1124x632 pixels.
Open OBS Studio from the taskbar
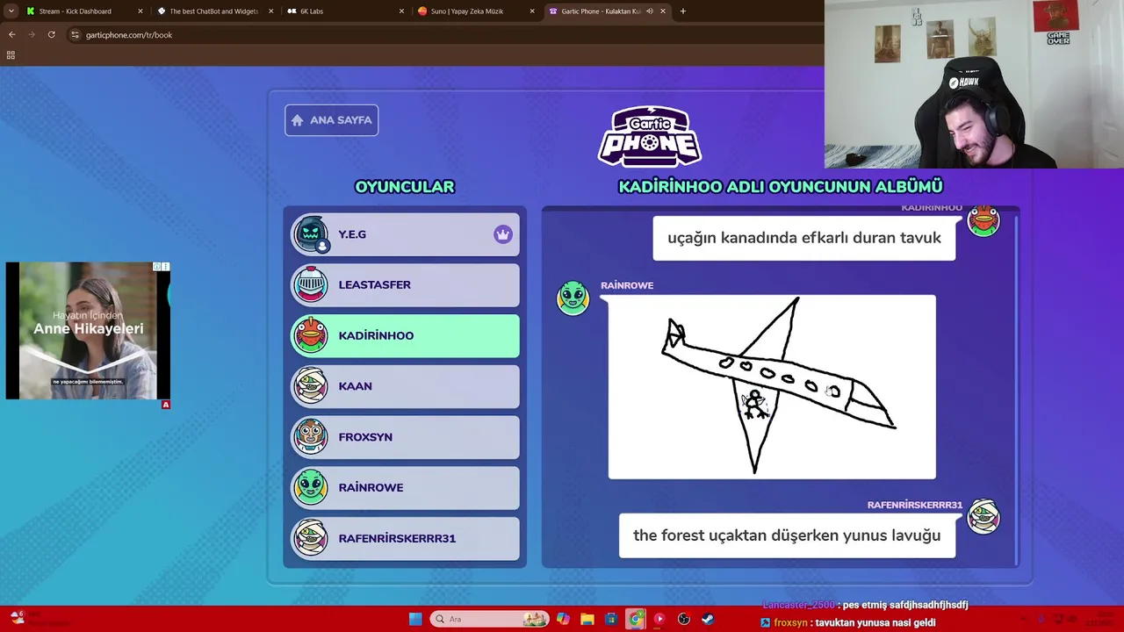pyautogui.click(x=684, y=619)
